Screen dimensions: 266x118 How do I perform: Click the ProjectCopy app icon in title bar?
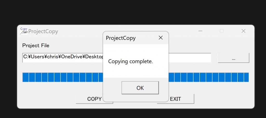(x=24, y=31)
